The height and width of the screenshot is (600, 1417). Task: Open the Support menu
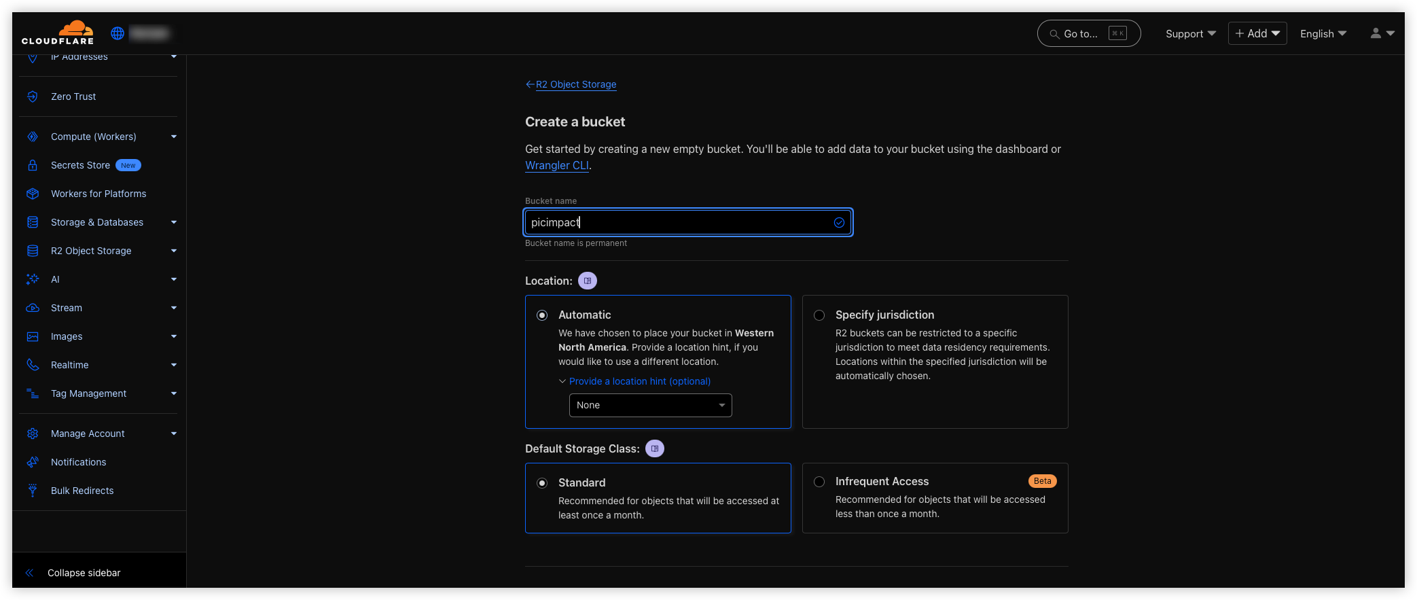point(1190,33)
